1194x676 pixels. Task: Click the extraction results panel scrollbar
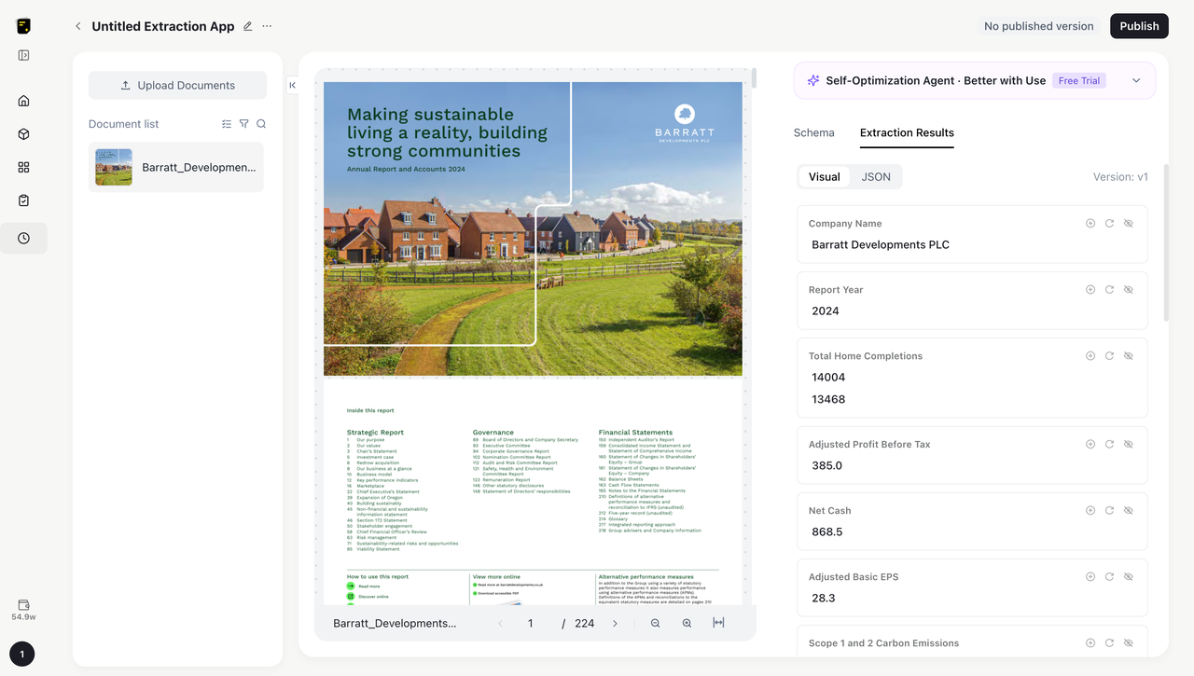(x=1166, y=242)
